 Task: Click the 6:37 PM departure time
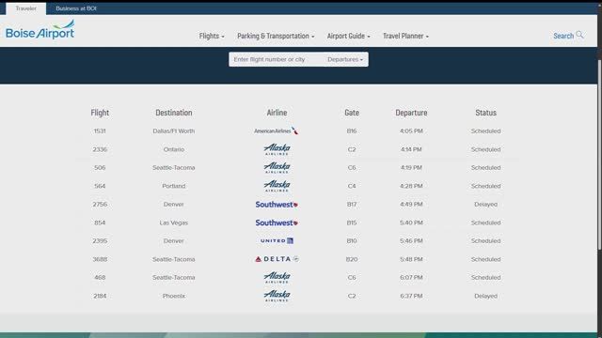pyautogui.click(x=411, y=296)
